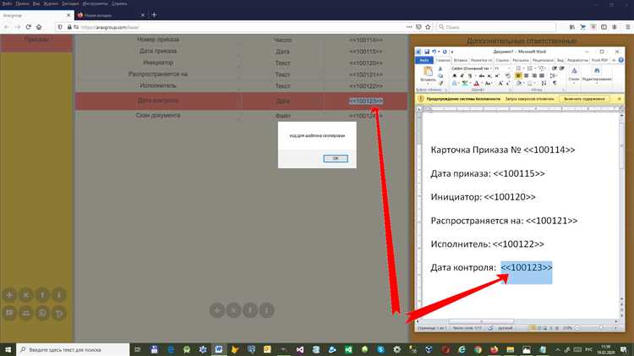Click the browser Reload button

tap(28, 27)
